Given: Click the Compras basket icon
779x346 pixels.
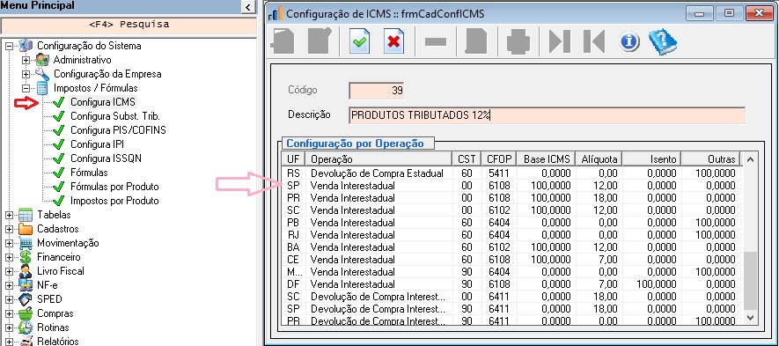Looking at the screenshot, I should click(x=26, y=313).
